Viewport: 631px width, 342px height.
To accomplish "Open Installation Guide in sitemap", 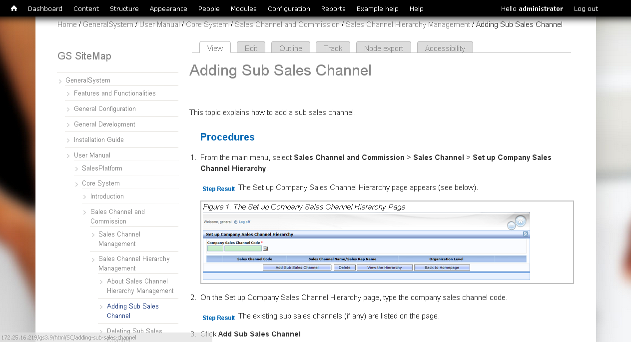I will click(x=99, y=139).
